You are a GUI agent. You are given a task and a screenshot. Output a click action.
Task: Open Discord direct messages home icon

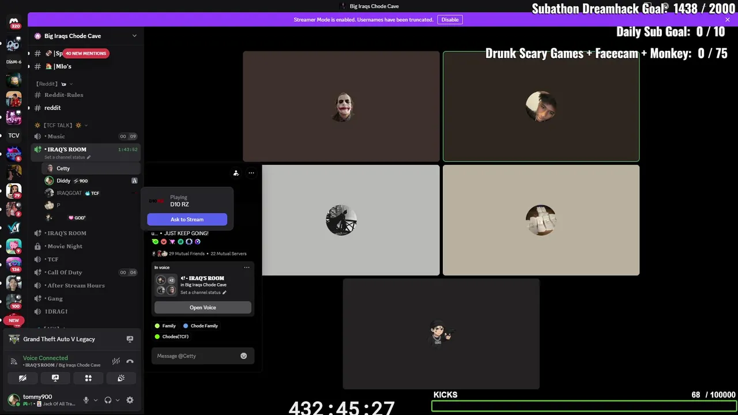[14, 22]
